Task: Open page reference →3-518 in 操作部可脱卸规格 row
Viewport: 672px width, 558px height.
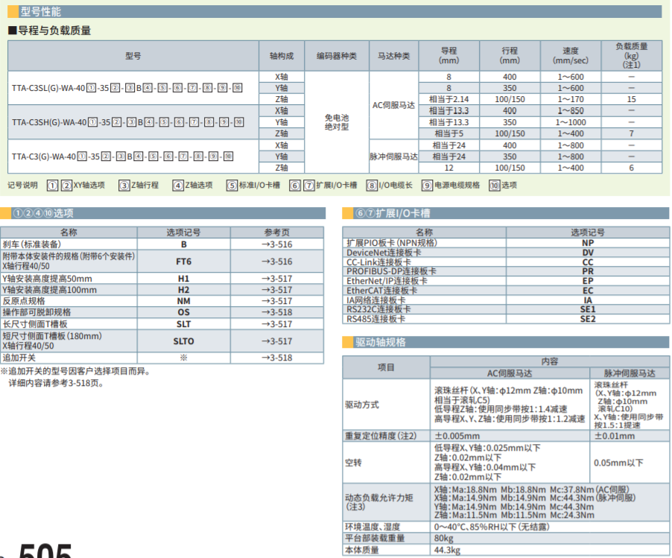Action: [276, 312]
